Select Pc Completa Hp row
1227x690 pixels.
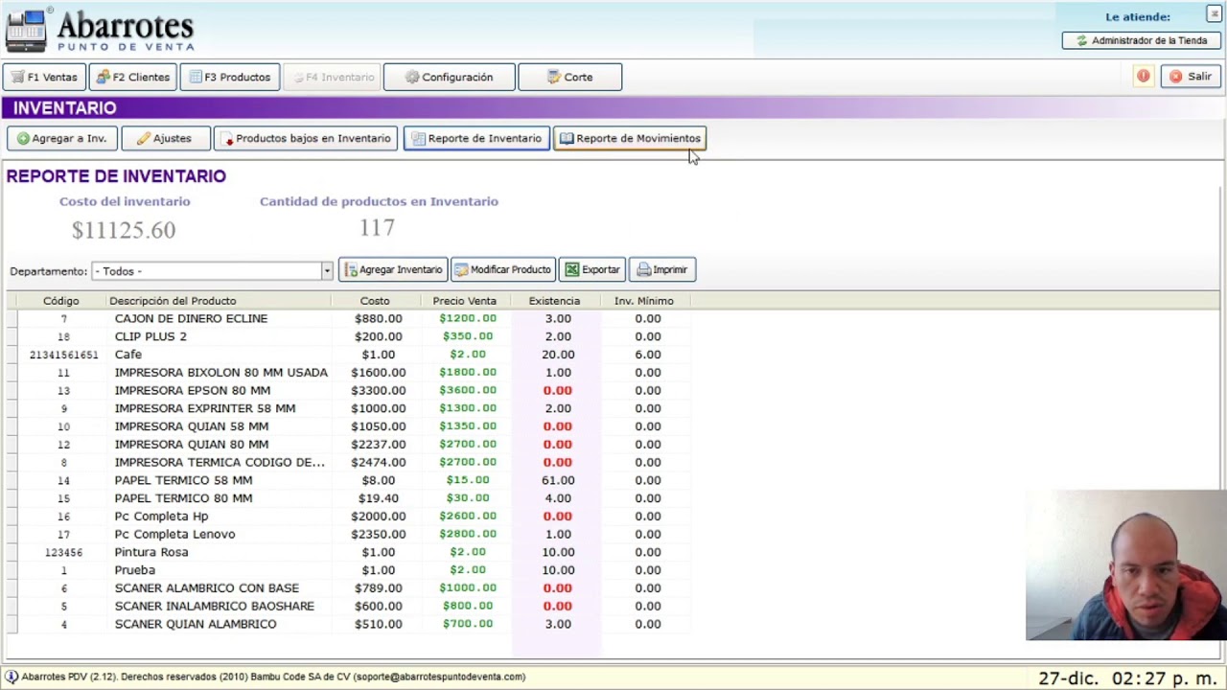click(347, 516)
